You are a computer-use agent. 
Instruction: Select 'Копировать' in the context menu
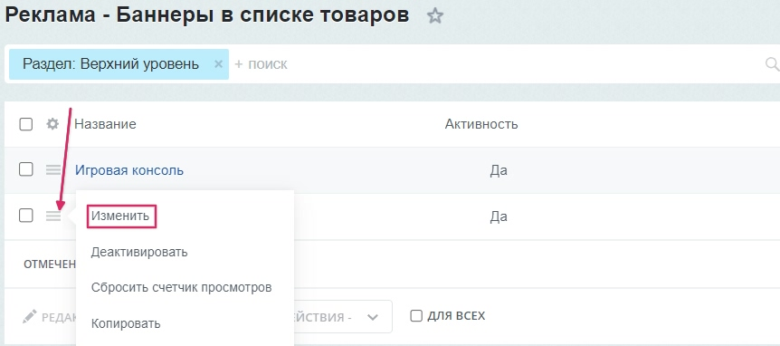(126, 323)
